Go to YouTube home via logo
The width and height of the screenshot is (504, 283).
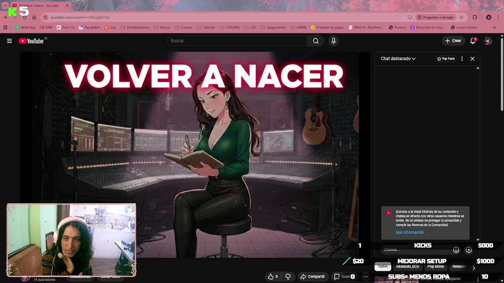click(31, 41)
